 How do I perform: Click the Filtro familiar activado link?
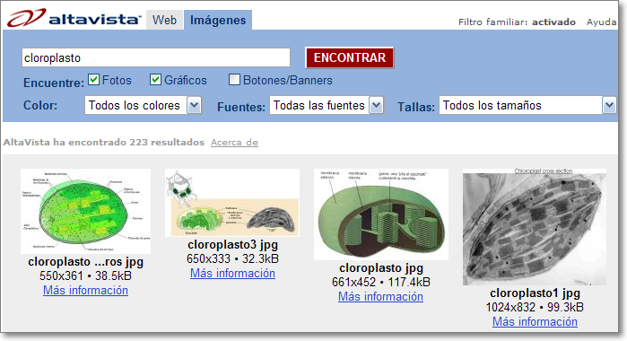click(517, 22)
